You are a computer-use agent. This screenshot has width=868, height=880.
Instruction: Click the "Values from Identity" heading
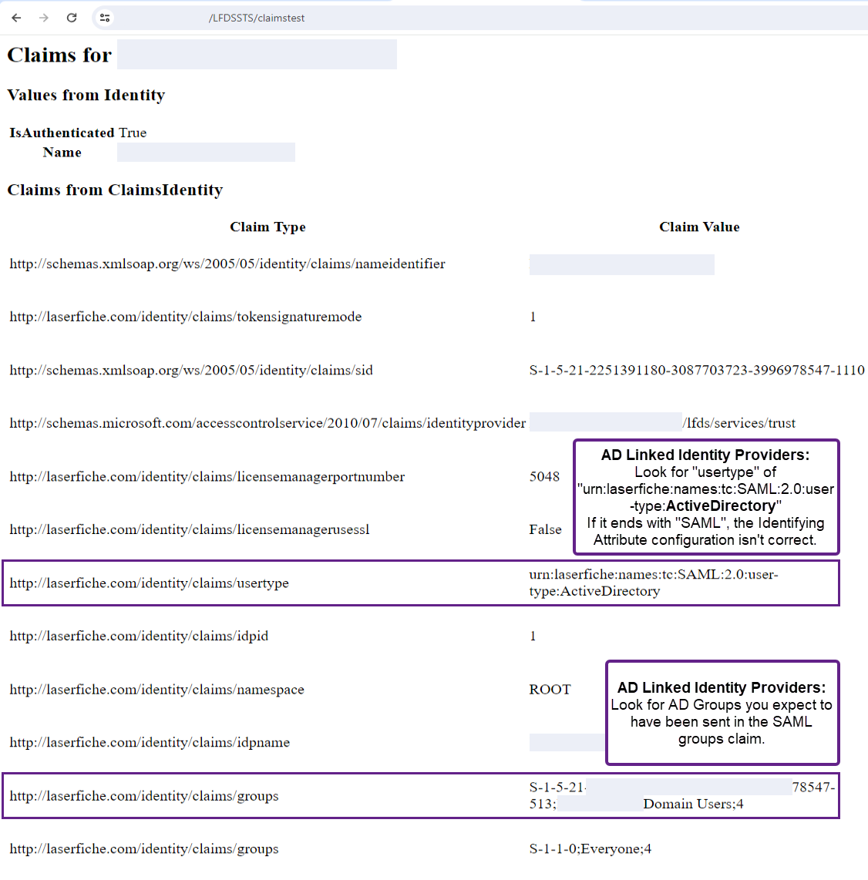[x=86, y=95]
